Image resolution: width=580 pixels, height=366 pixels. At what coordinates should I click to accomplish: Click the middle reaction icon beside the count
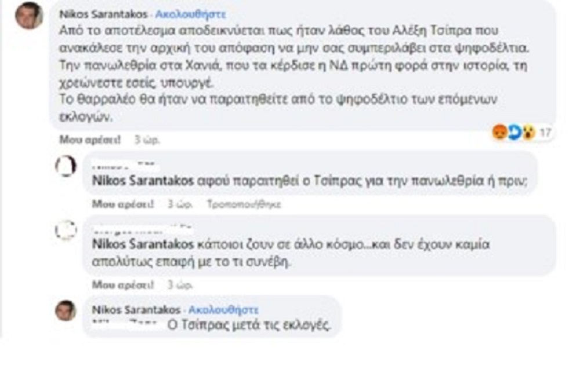(x=513, y=133)
